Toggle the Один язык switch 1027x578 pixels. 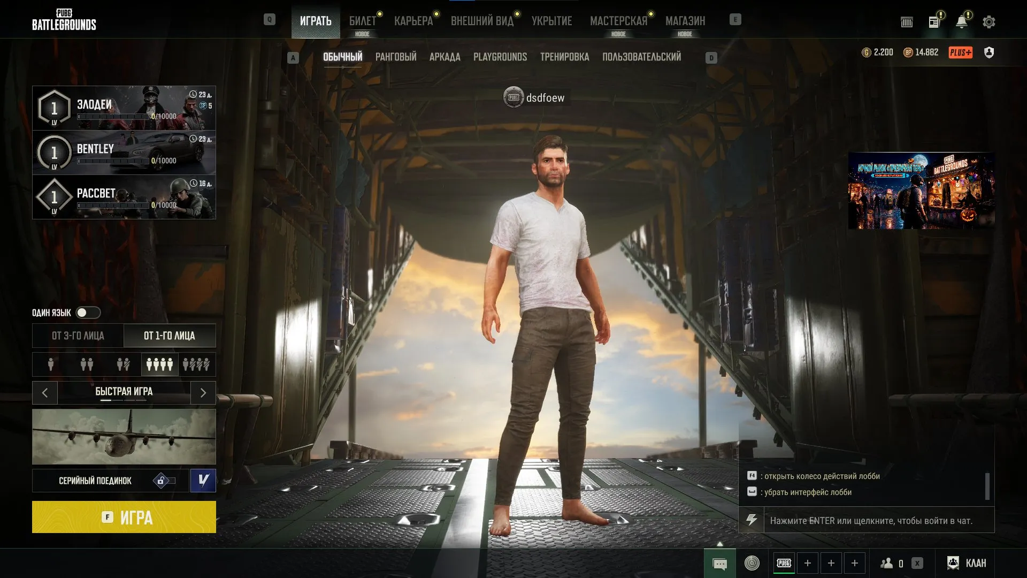[88, 313]
